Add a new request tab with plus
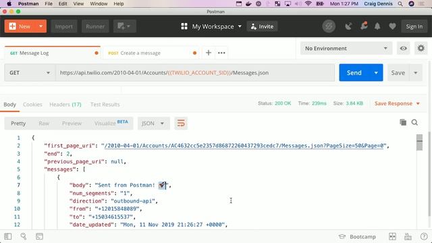Image resolution: width=432 pixels, height=243 pixels. (x=209, y=53)
